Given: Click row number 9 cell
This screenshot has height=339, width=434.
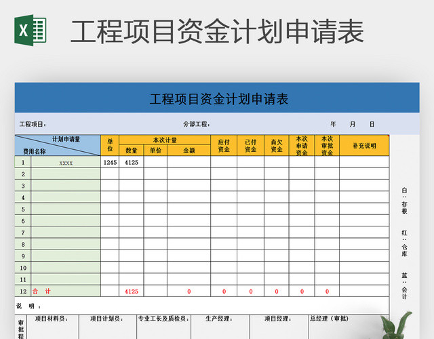Looking at the screenshot, I should pyautogui.click(x=23, y=256).
